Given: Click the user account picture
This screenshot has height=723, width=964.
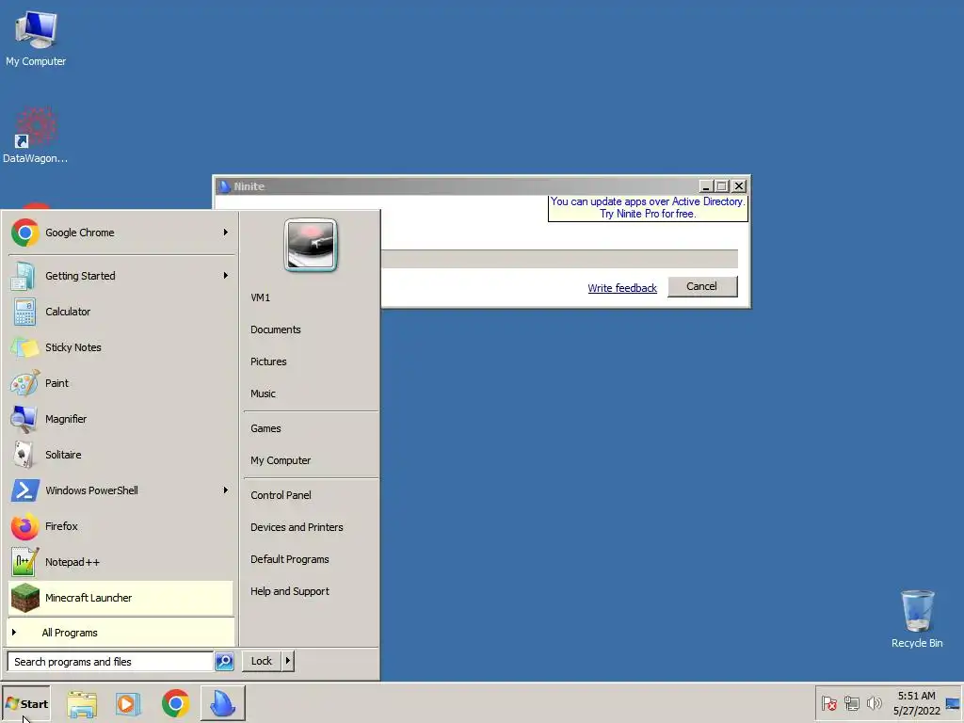Looking at the screenshot, I should pyautogui.click(x=311, y=245).
